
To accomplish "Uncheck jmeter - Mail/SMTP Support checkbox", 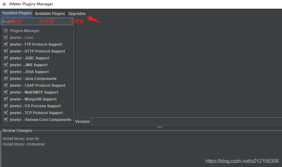I will [x=6, y=92].
